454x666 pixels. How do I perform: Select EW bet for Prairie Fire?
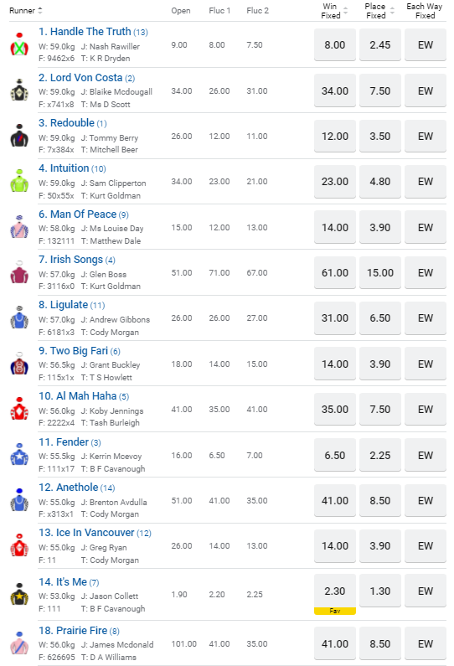[x=426, y=644]
